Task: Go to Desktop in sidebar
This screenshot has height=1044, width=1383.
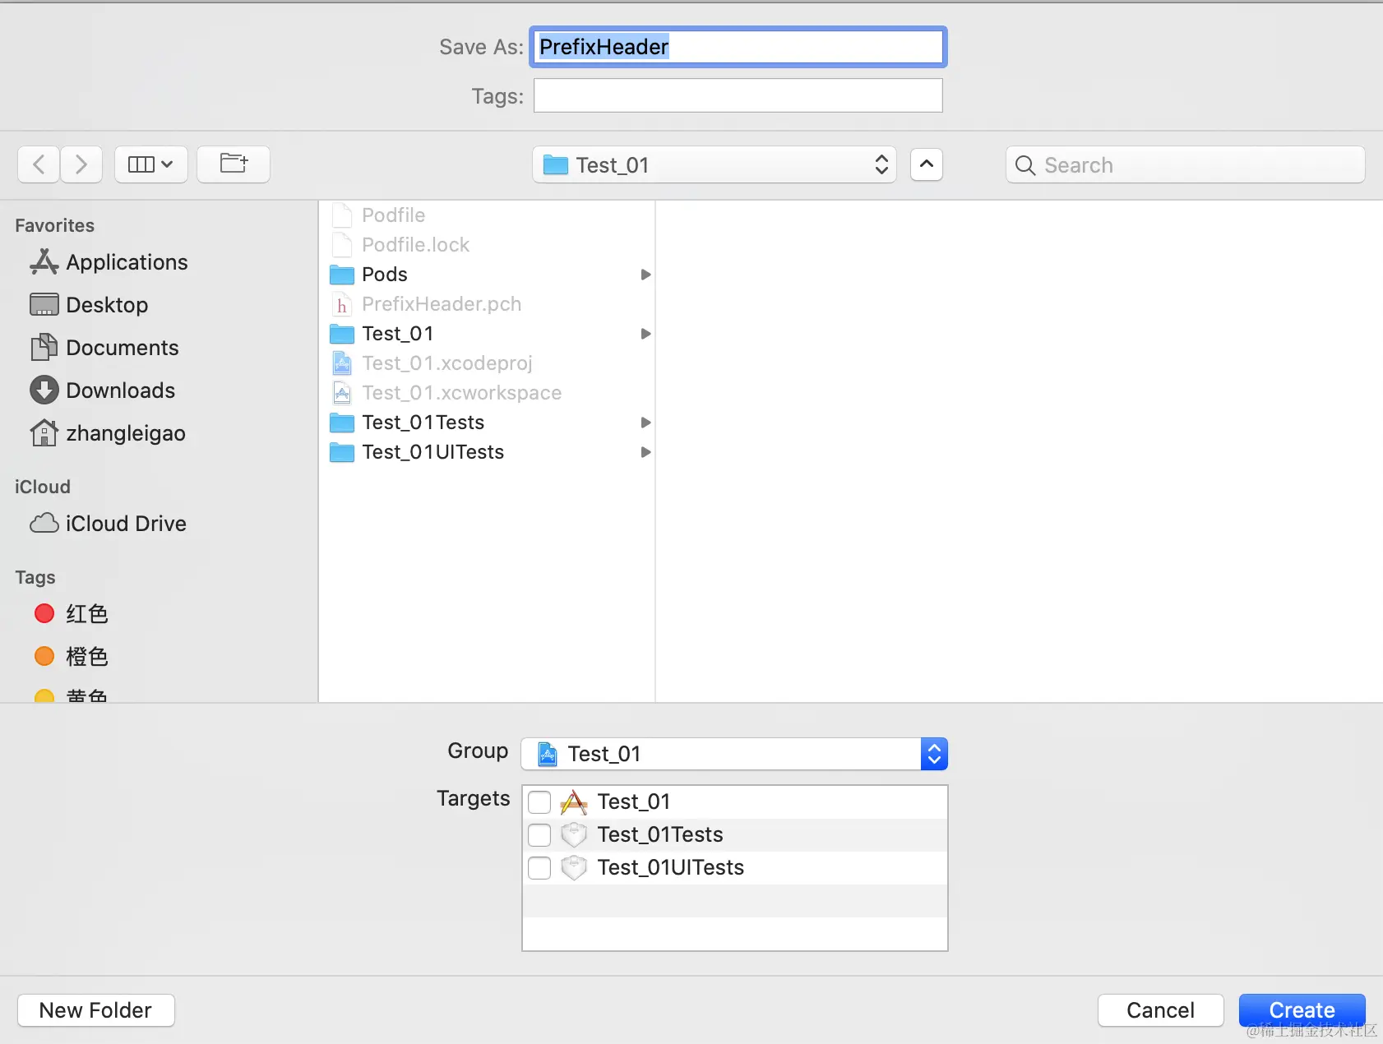Action: [x=107, y=305]
